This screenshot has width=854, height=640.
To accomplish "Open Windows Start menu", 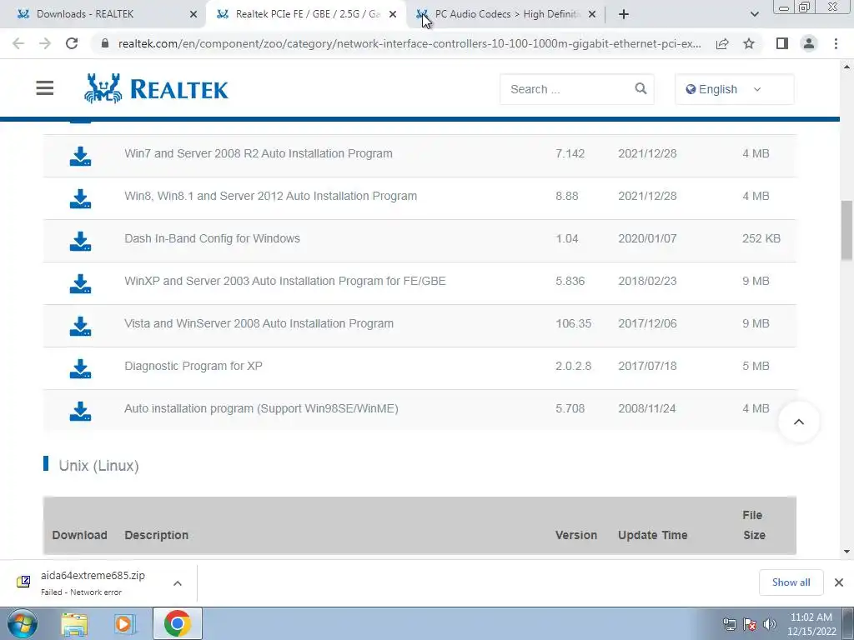I will tap(23, 623).
